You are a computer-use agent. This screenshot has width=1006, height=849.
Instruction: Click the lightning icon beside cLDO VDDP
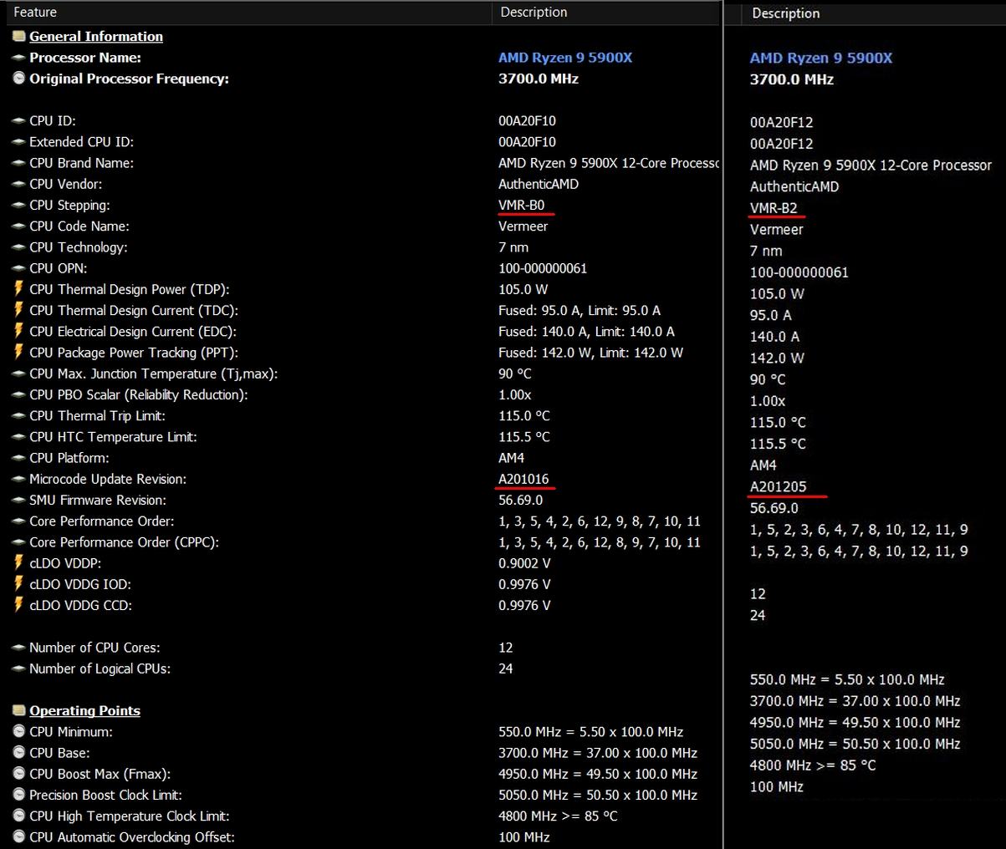pyautogui.click(x=18, y=563)
